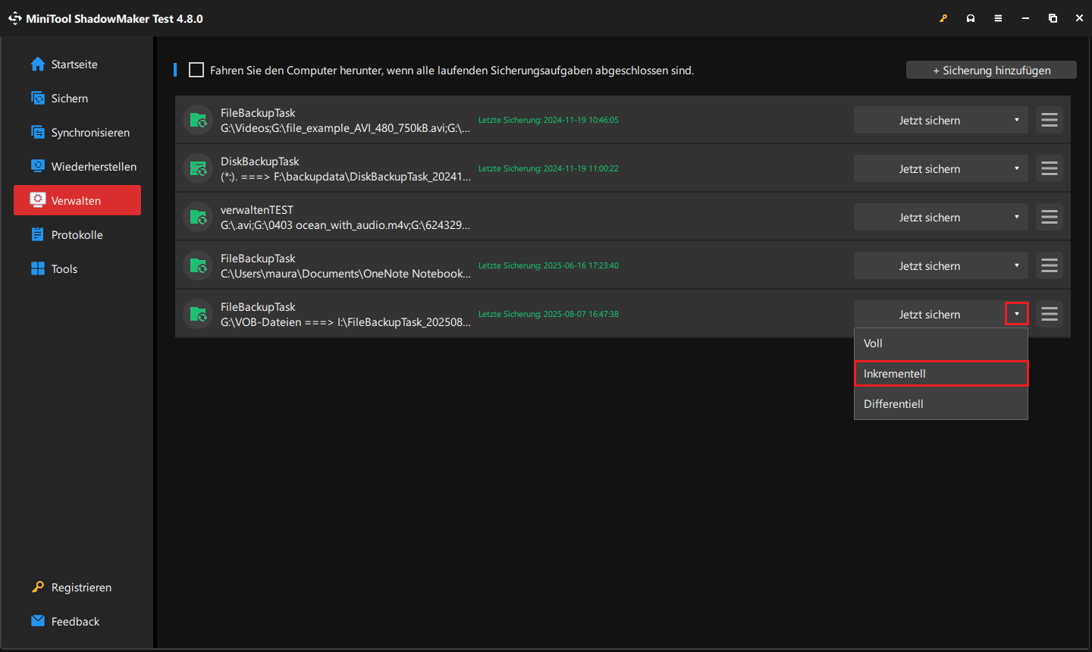
Task: Expand dropdown arrow for G:\Videos FileBackupTask
Action: click(x=1017, y=120)
